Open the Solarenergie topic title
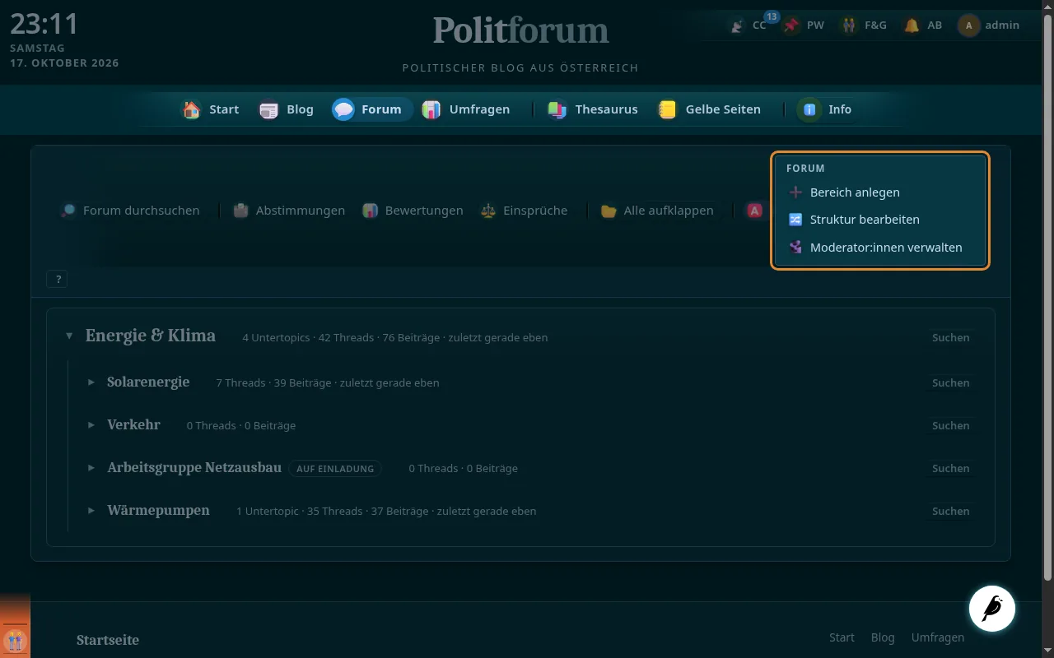 click(x=148, y=382)
